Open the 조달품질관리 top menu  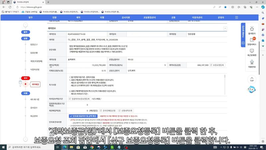click(149, 18)
